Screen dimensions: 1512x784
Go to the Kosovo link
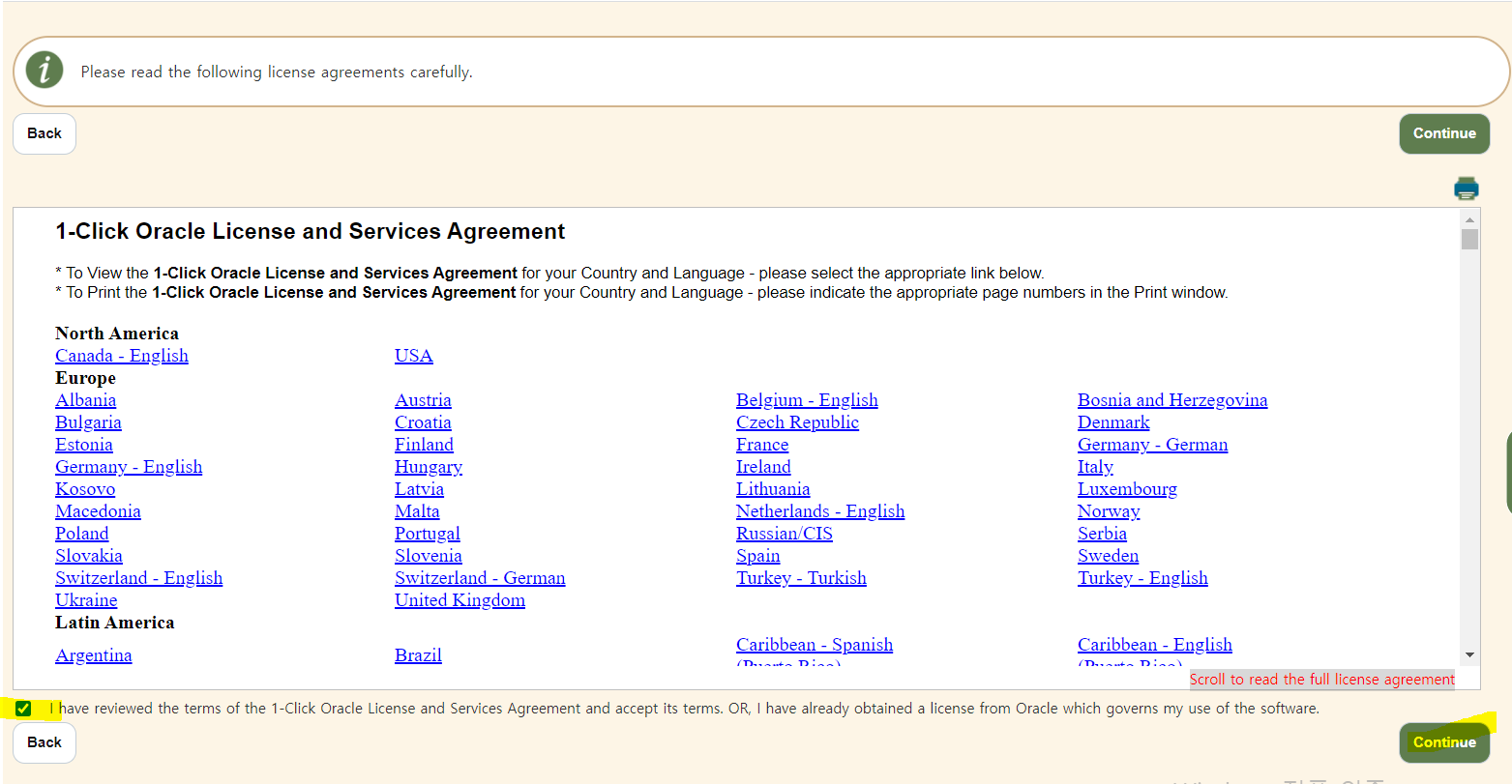coord(85,489)
